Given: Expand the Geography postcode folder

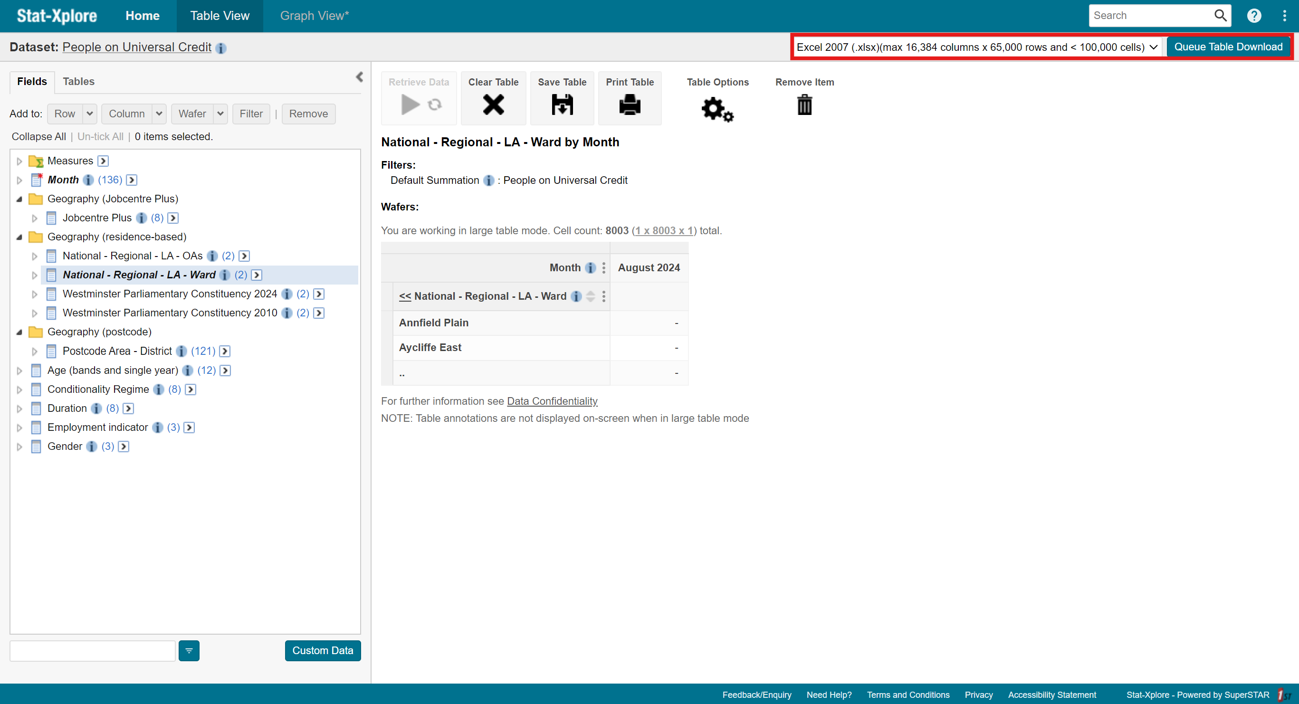Looking at the screenshot, I should 19,332.
